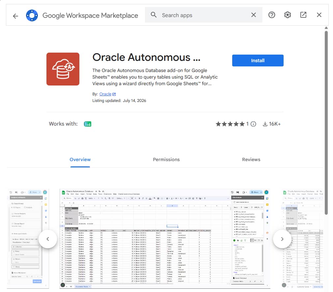Select the five-star rating
This screenshot has width=333, height=292.
(x=230, y=124)
